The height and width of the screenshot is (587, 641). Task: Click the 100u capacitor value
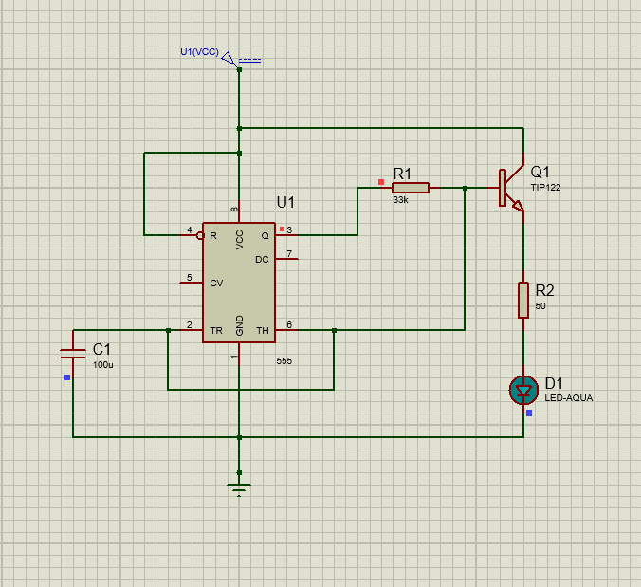(x=102, y=365)
